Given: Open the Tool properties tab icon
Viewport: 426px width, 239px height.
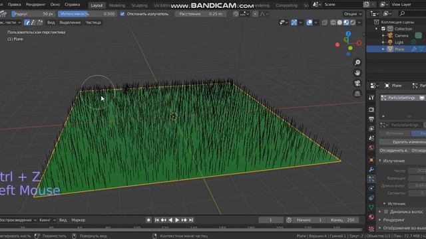Looking at the screenshot, I should click(x=371, y=98).
